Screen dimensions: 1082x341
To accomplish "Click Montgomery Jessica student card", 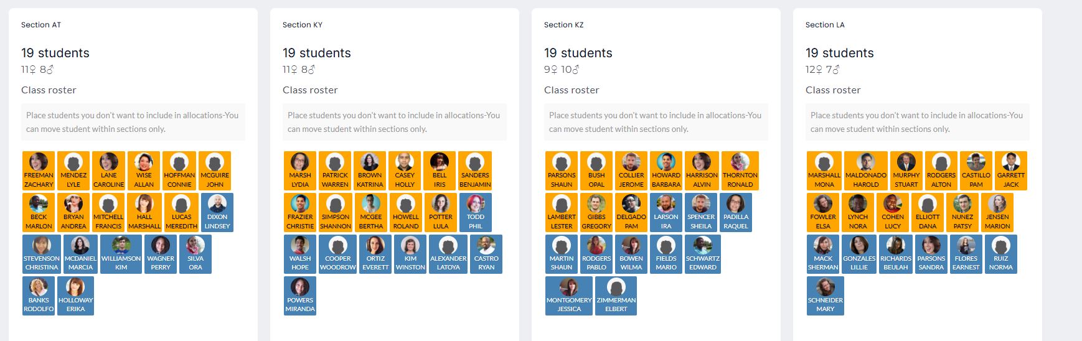I will click(x=569, y=296).
